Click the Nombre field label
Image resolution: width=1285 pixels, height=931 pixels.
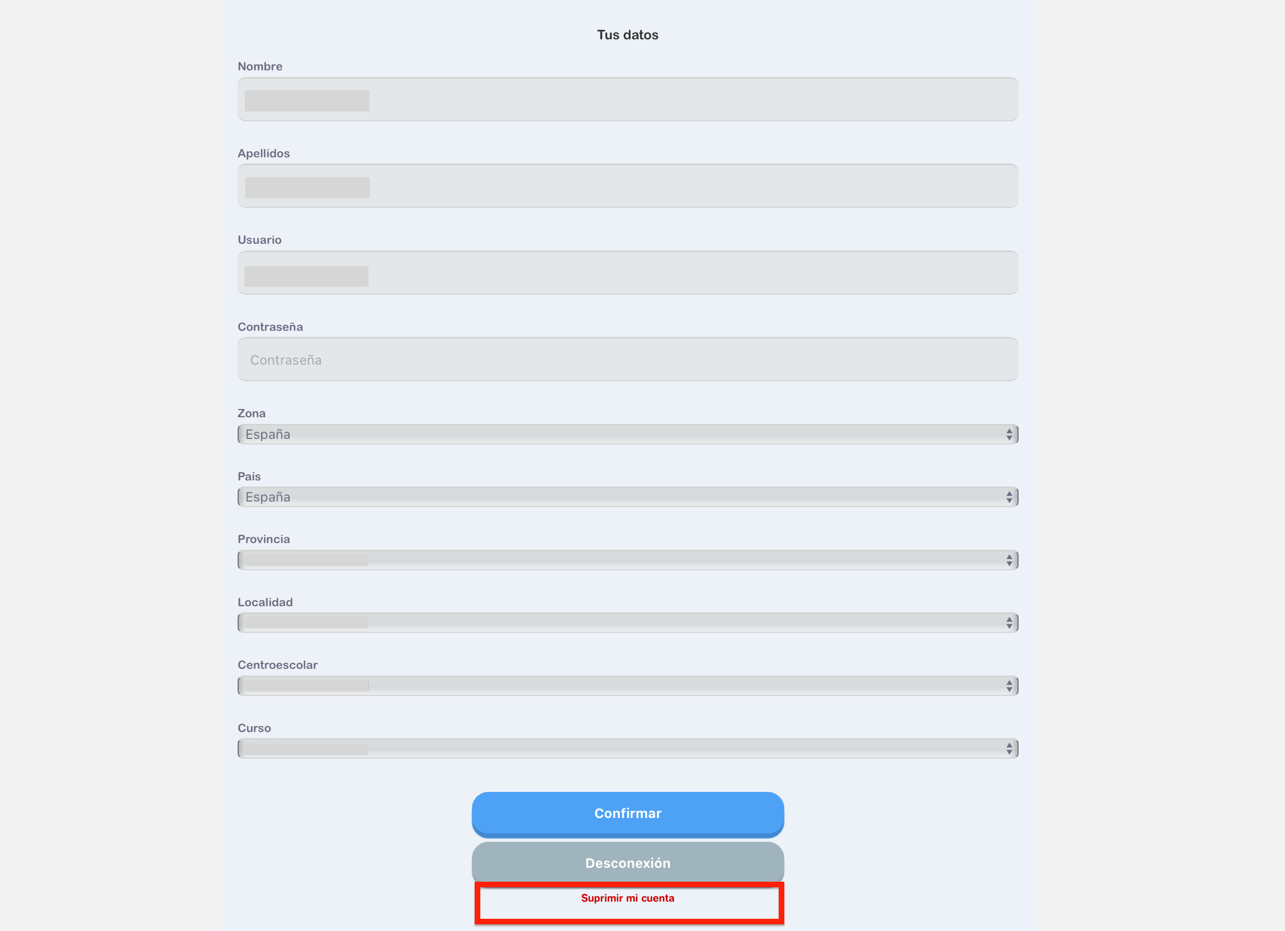(x=260, y=67)
